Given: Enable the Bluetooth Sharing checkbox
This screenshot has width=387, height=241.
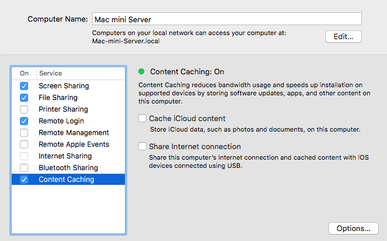Looking at the screenshot, I should (x=24, y=168).
